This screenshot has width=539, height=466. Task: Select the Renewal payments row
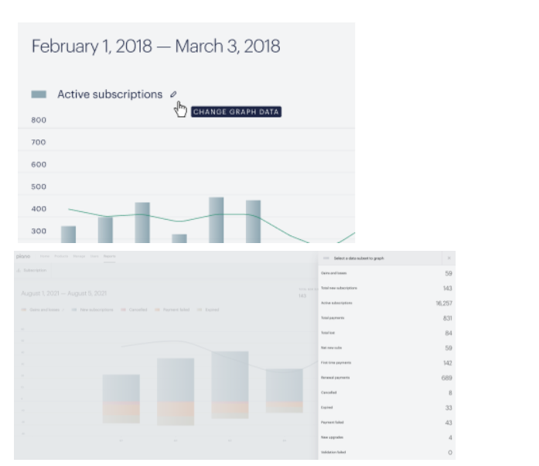(x=387, y=378)
